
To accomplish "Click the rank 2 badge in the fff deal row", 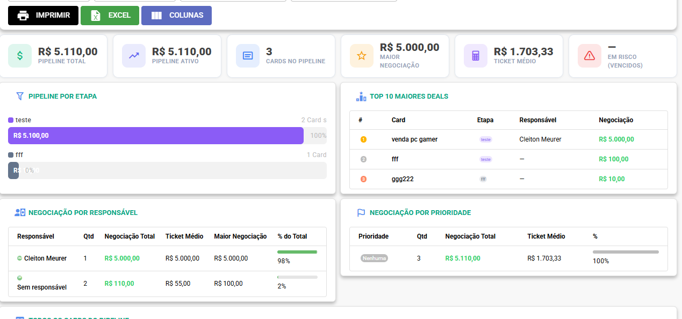I will click(x=363, y=159).
